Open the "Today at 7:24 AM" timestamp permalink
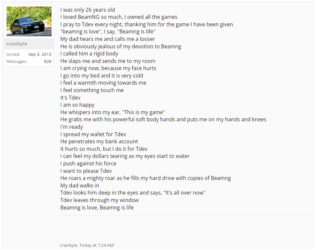Viewport: 315px width, 249px height. 96,245
